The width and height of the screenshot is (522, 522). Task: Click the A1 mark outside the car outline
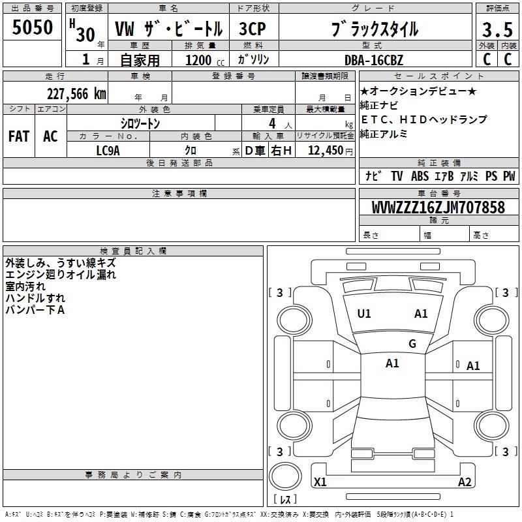click(473, 366)
